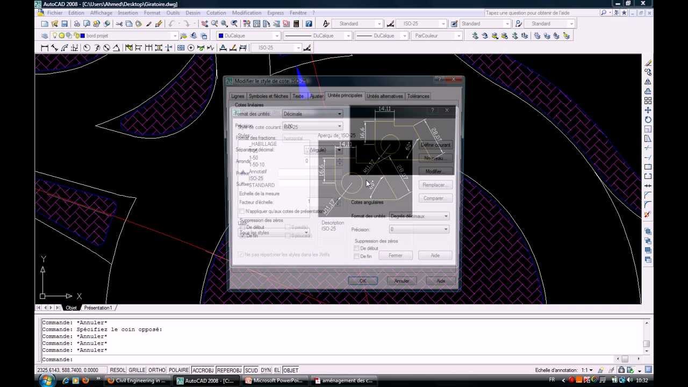Toggle POLAIRE tracking in status bar
Image resolution: width=688 pixels, height=387 pixels.
179,370
